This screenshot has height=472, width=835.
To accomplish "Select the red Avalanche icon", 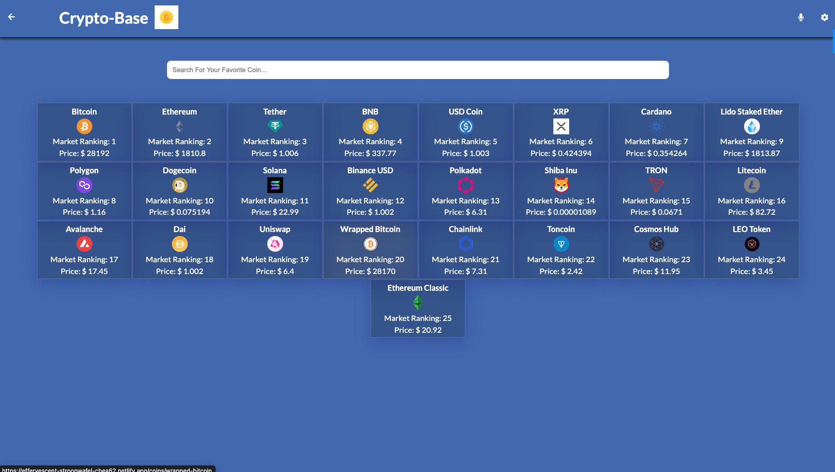I will click(84, 244).
